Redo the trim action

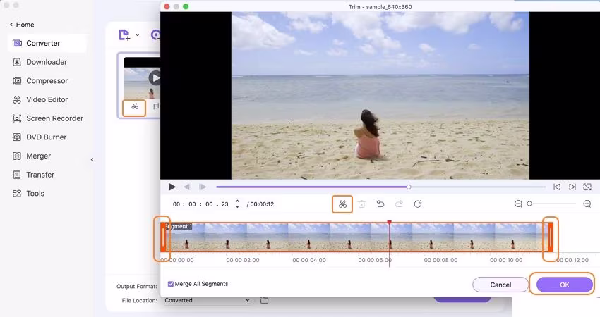pos(399,204)
